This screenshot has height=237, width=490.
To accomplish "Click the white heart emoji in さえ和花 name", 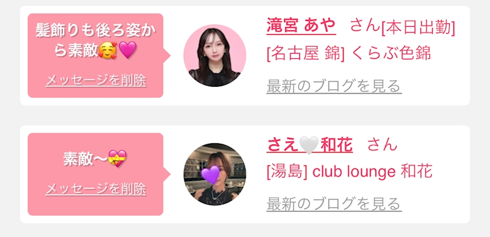I will [309, 146].
